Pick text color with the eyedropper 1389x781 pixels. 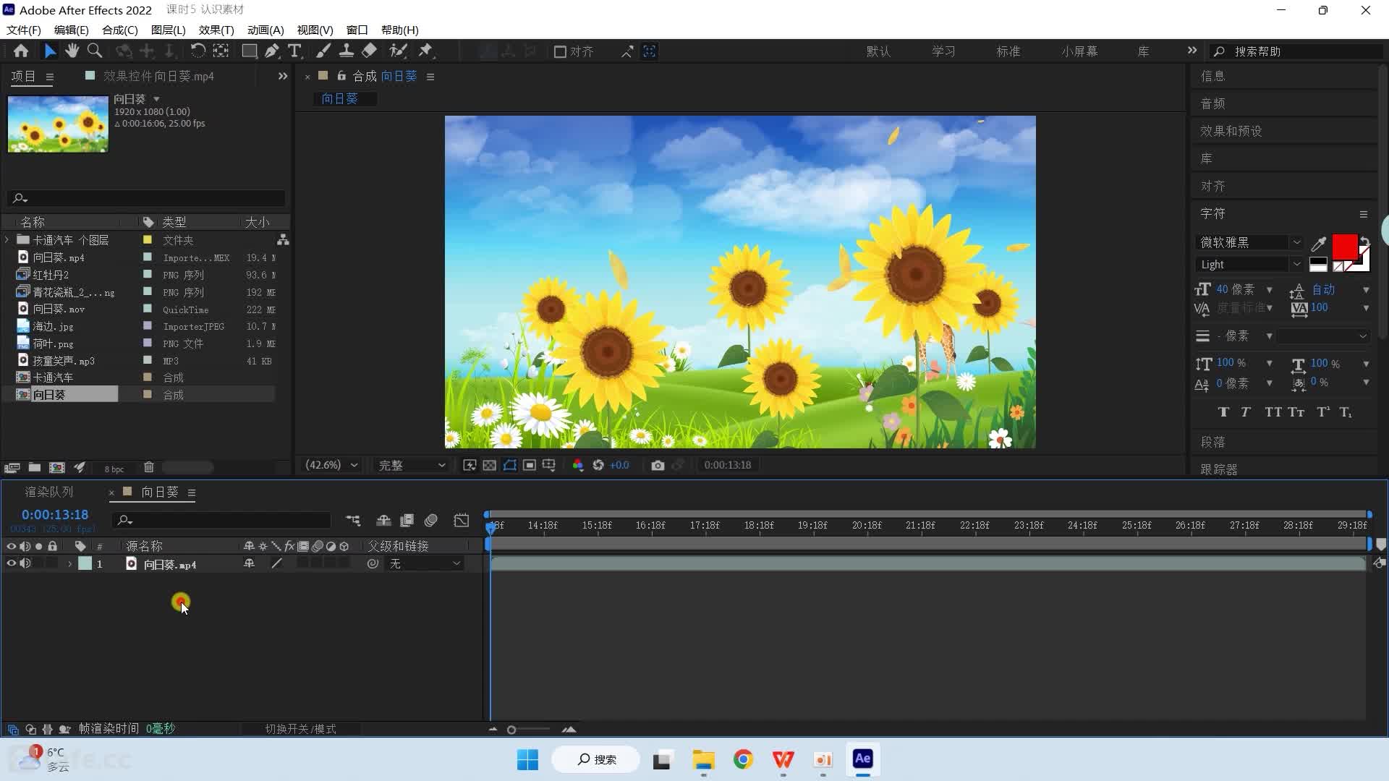pyautogui.click(x=1319, y=244)
